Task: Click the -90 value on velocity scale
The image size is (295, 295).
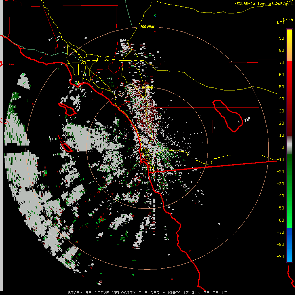Action: point(280,257)
